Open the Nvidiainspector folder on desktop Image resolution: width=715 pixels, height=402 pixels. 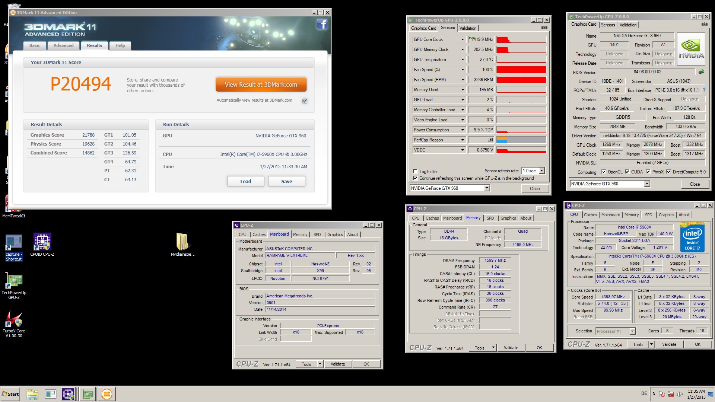[x=183, y=245]
